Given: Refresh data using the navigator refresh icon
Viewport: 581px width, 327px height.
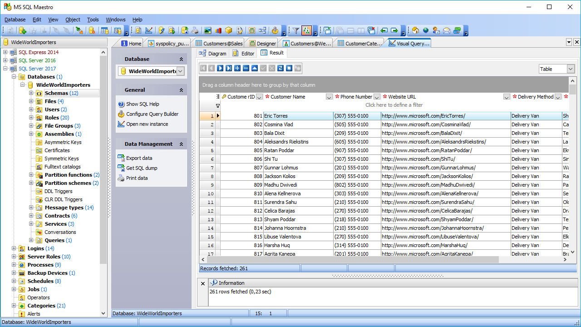Looking at the screenshot, I should tap(281, 68).
